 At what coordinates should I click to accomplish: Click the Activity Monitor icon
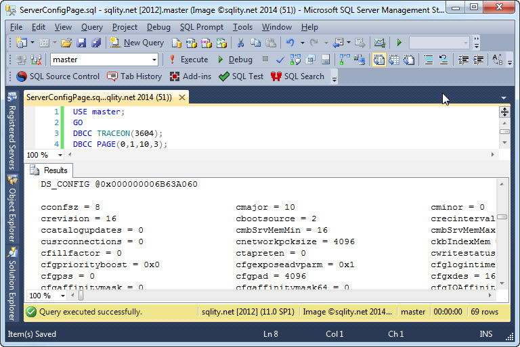pyautogui.click(x=380, y=43)
